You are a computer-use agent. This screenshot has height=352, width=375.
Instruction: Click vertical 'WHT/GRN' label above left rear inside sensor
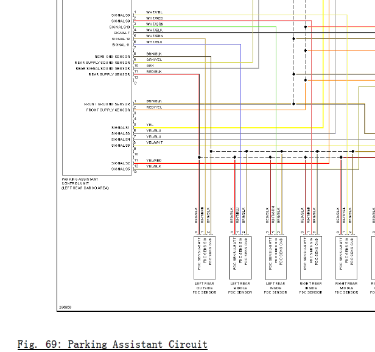point(273,214)
